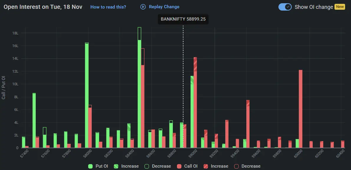Click the striped red Increase legend icon

pos(206,166)
